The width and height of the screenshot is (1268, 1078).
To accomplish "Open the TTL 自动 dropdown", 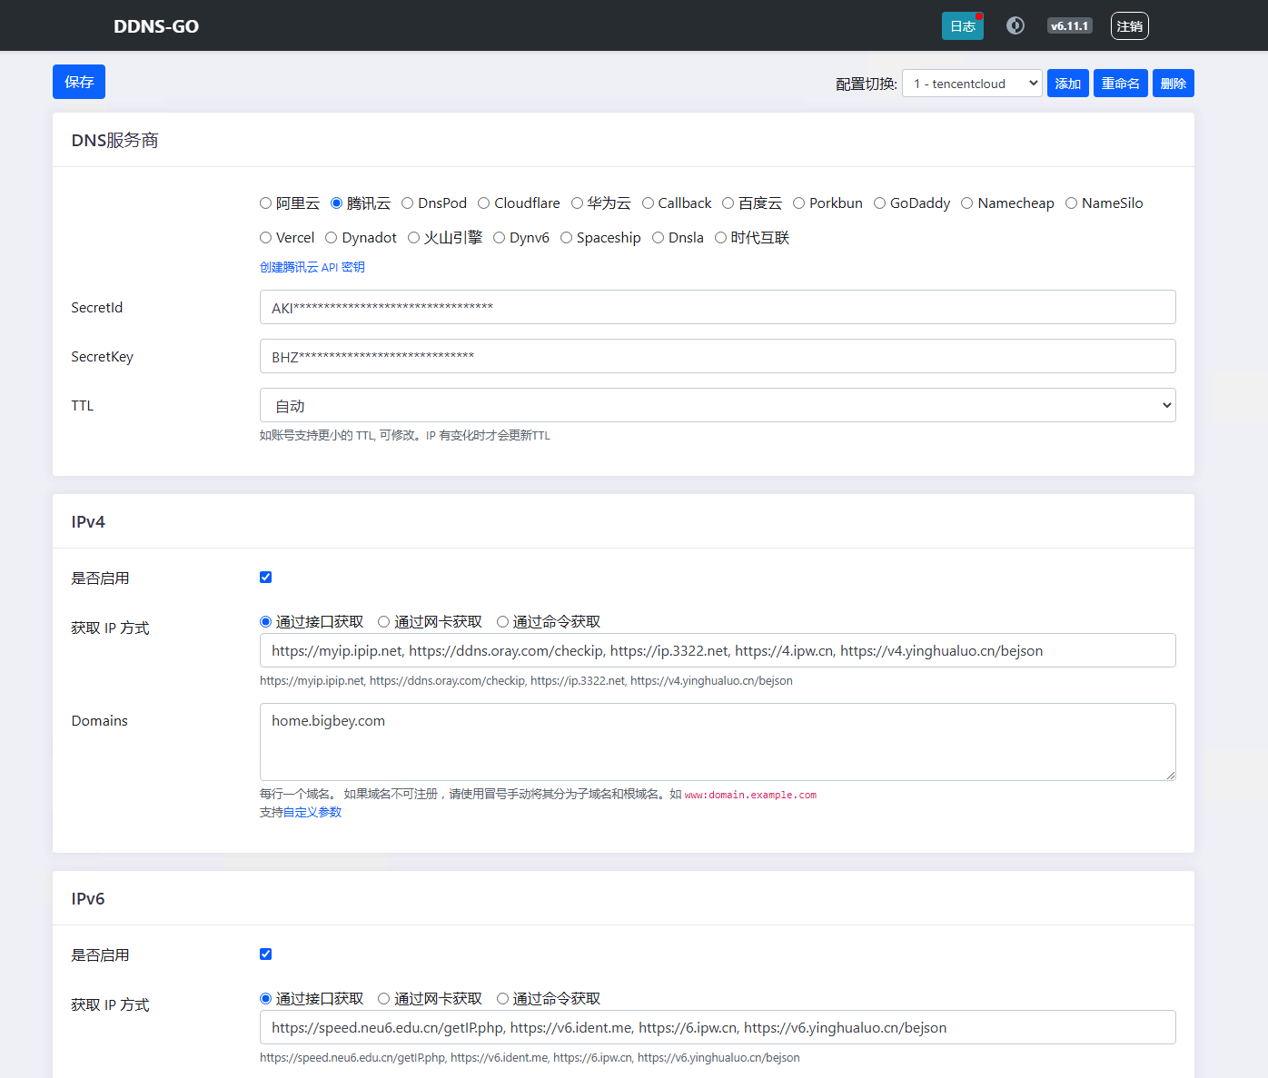I will pos(718,405).
